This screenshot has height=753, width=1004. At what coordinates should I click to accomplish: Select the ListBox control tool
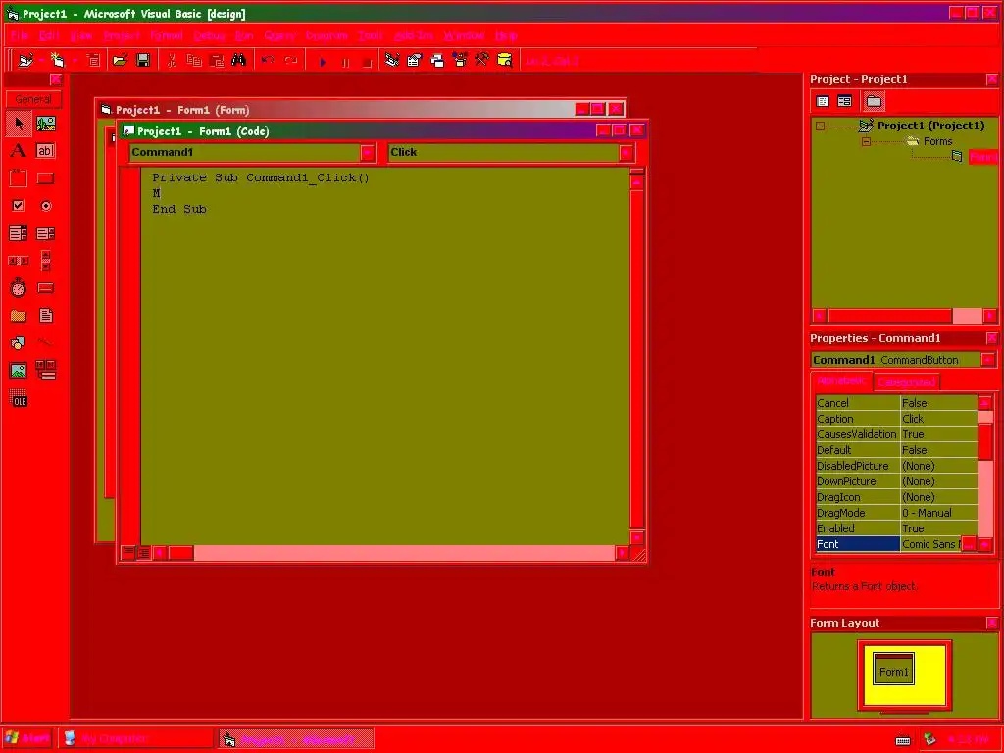pyautogui.click(x=45, y=233)
